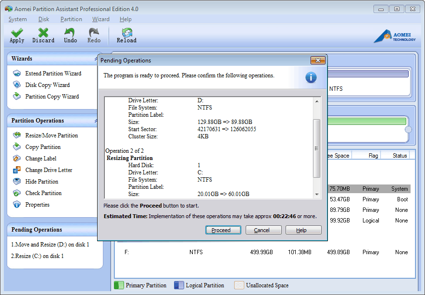Click the 499.99GB capacity cell
The image size is (425, 295).
[261, 252]
